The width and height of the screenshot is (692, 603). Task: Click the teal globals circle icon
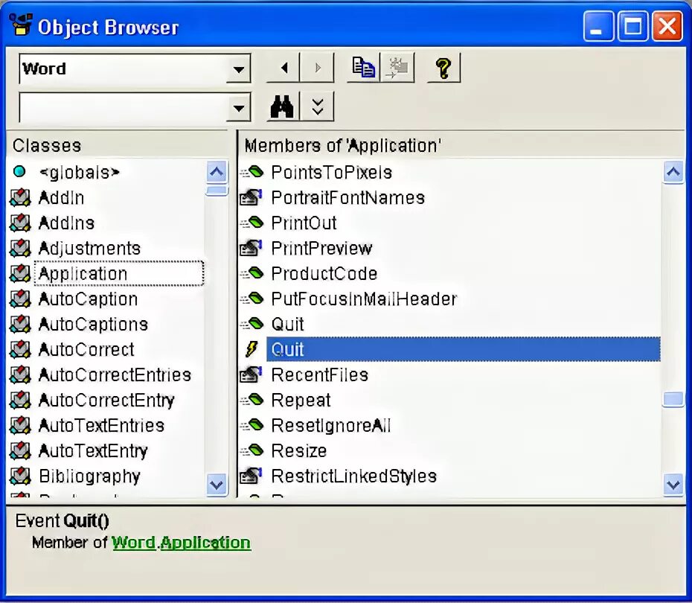tap(19, 171)
